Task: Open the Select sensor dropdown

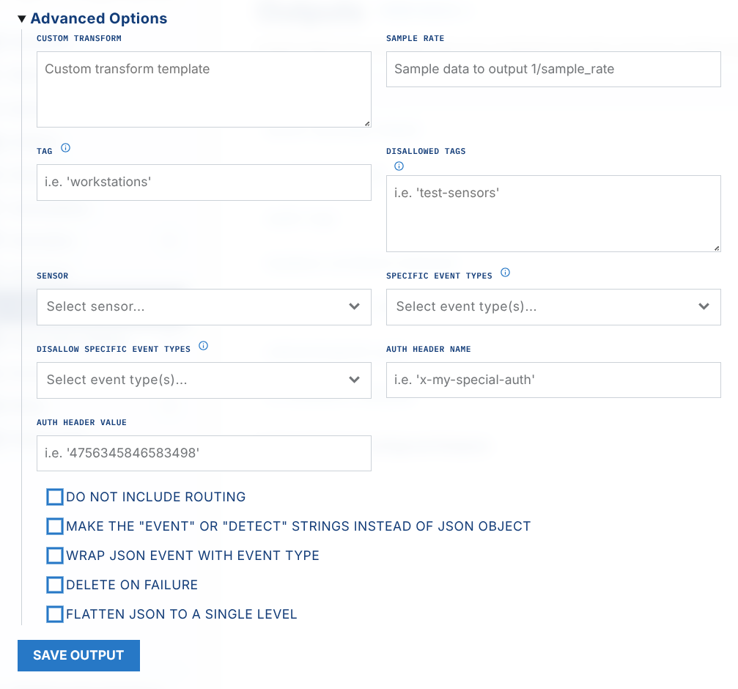Action: point(204,306)
